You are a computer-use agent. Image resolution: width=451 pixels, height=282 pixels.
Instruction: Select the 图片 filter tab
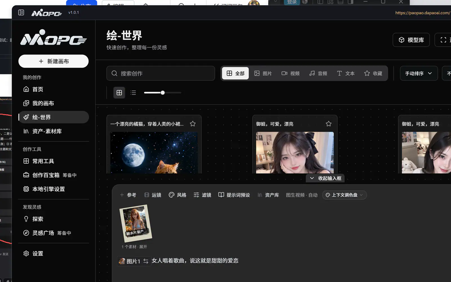[x=263, y=73]
